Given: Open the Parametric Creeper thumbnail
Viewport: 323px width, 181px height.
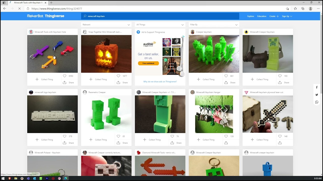Looking at the screenshot, I should (x=106, y=114).
